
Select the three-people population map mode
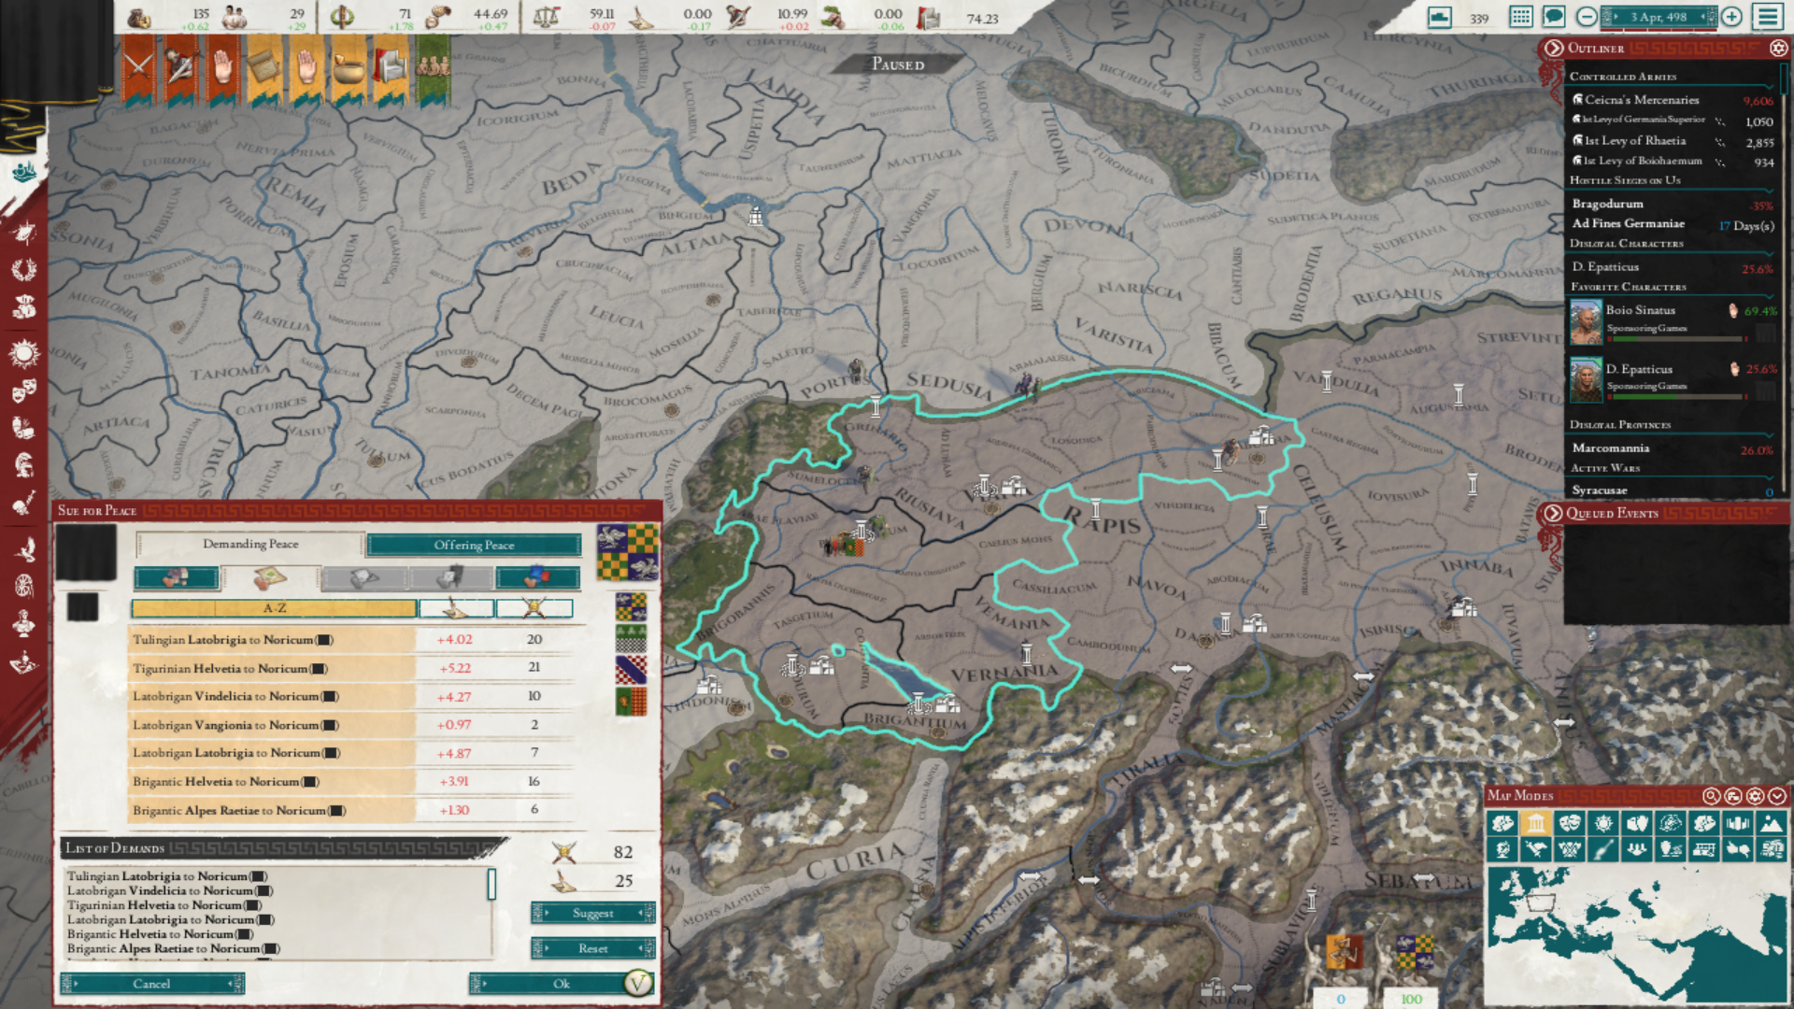coord(1637,849)
